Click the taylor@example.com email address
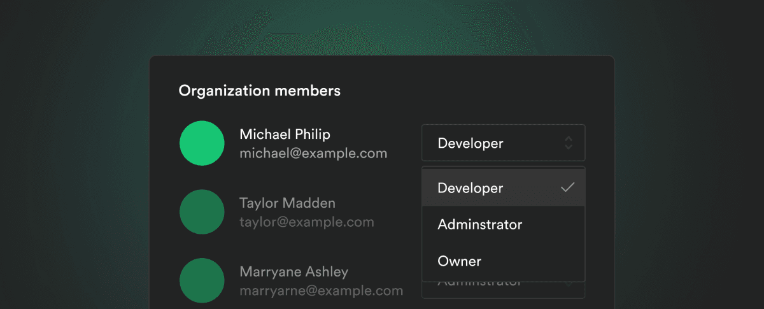This screenshot has width=764, height=309. [306, 222]
